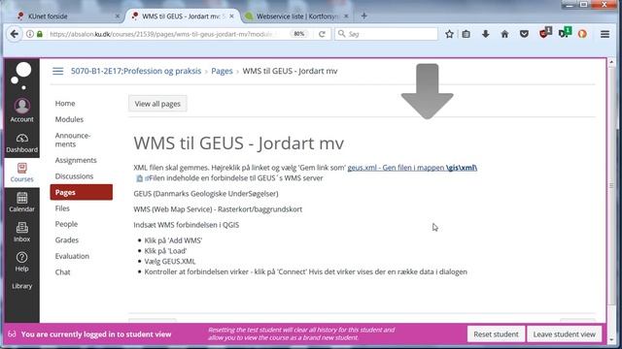Open People in course menu
The width and height of the screenshot is (622, 349).
pyautogui.click(x=66, y=224)
